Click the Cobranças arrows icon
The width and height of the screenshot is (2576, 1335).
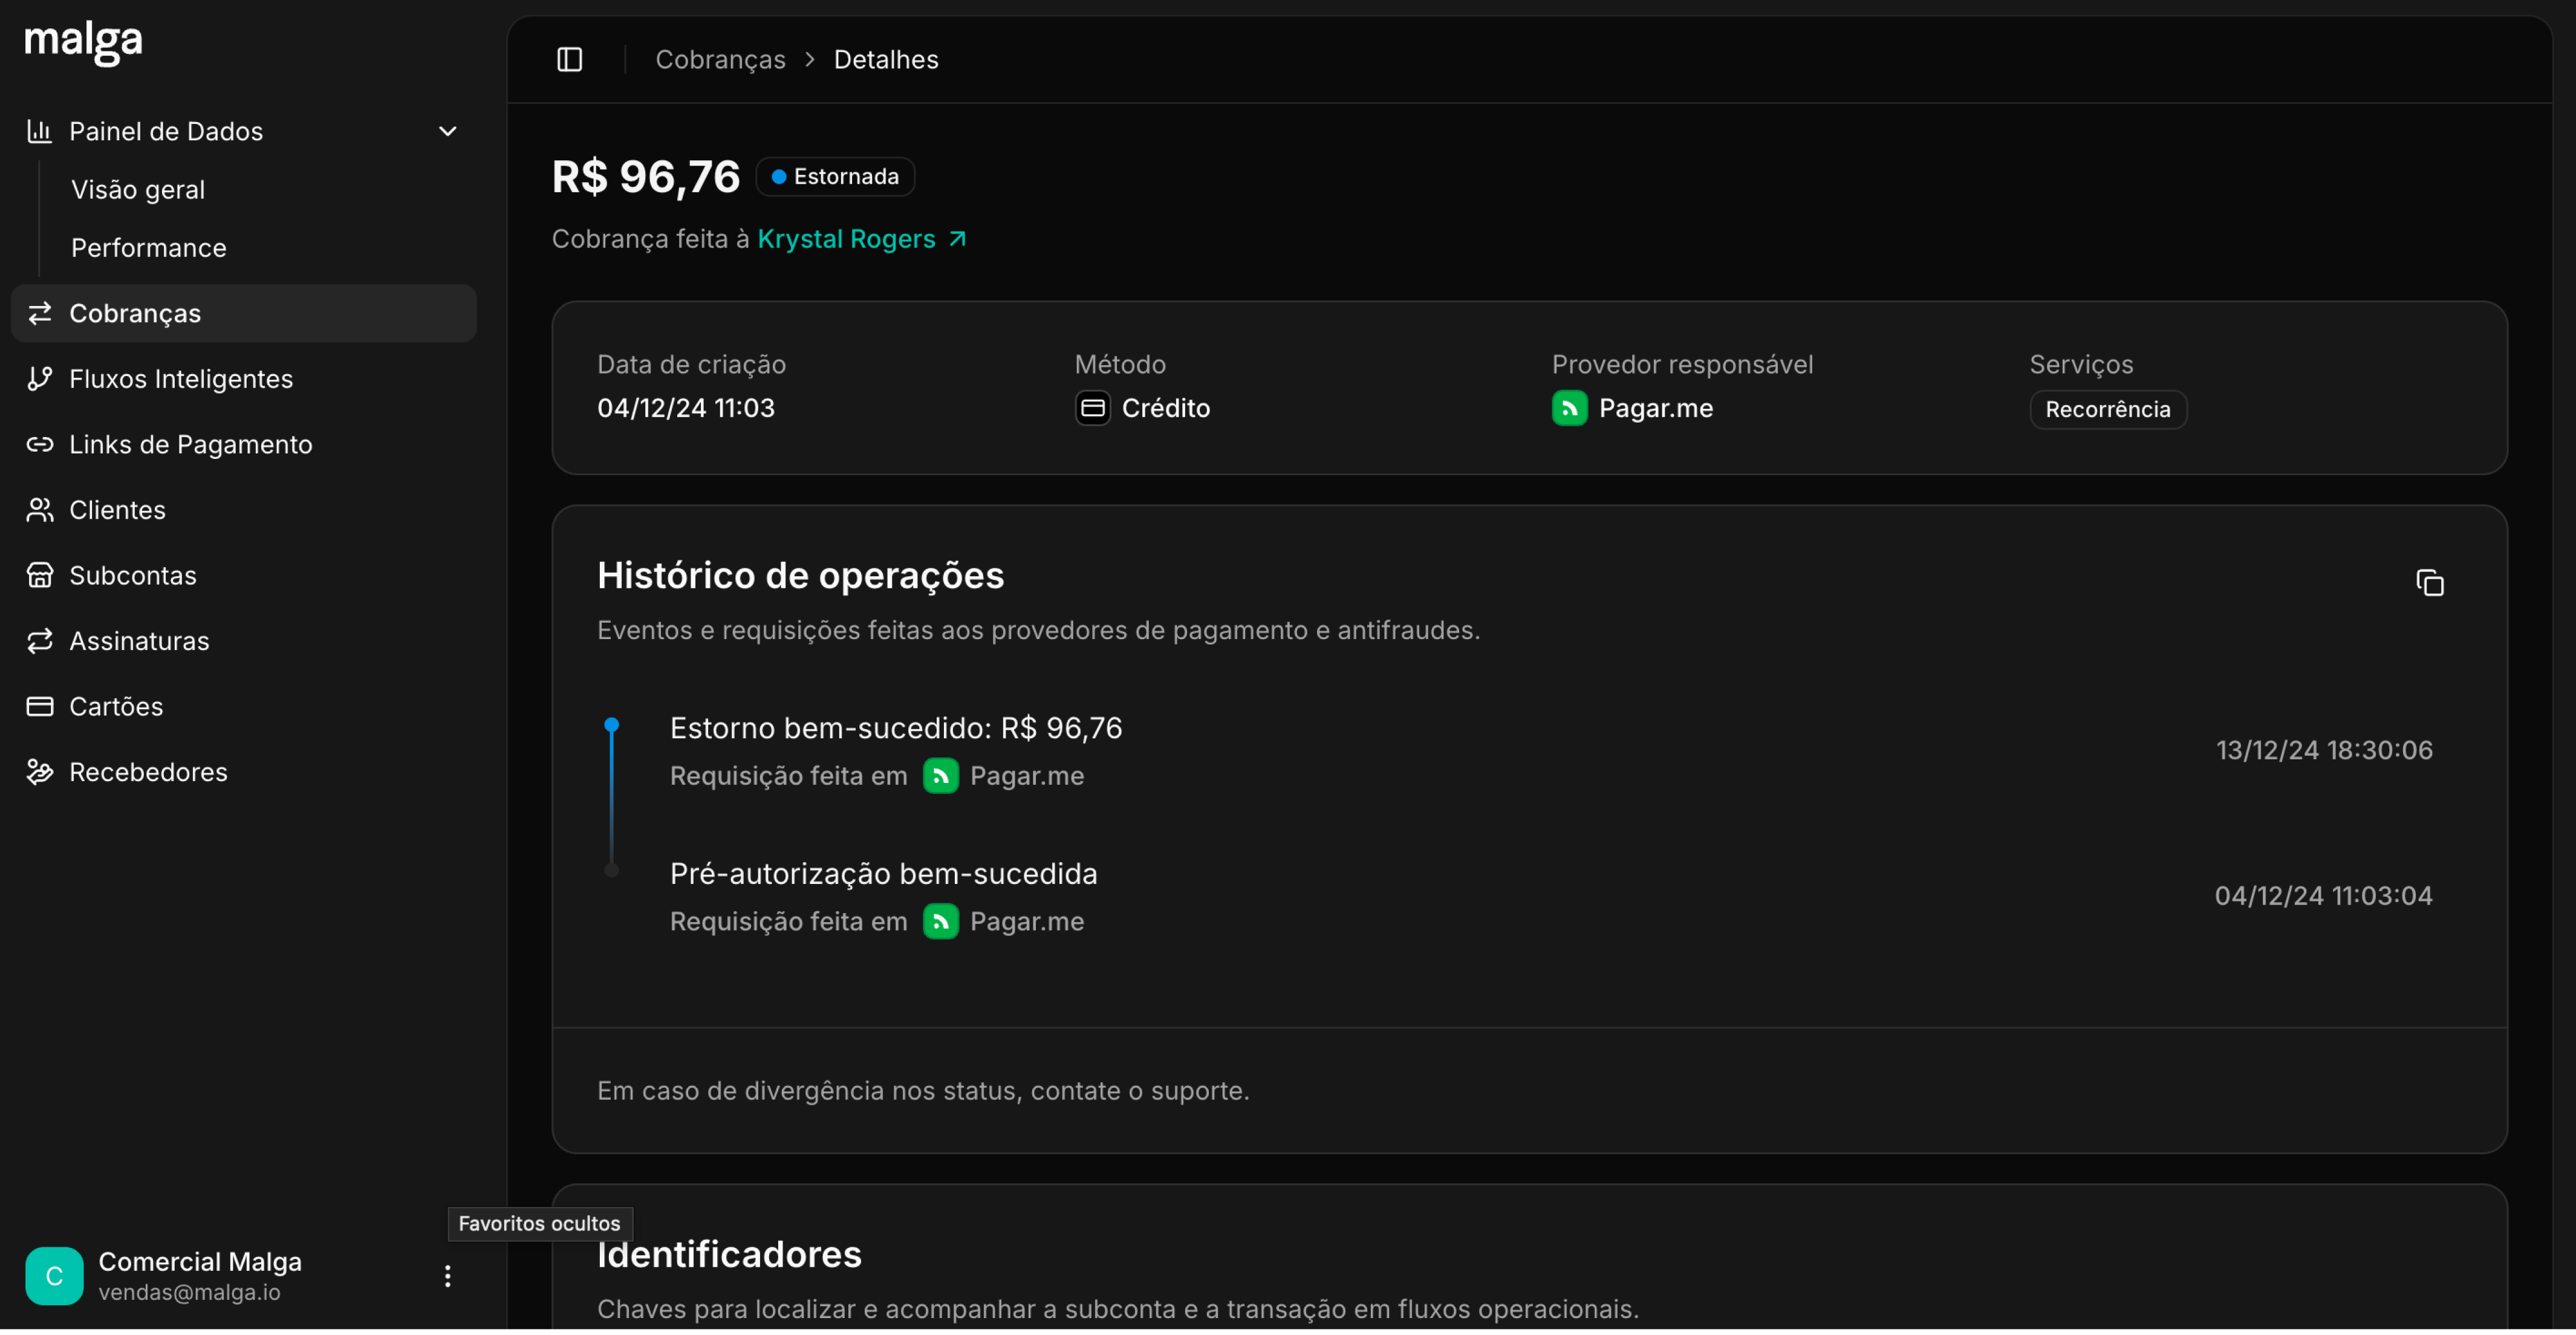click(x=39, y=314)
